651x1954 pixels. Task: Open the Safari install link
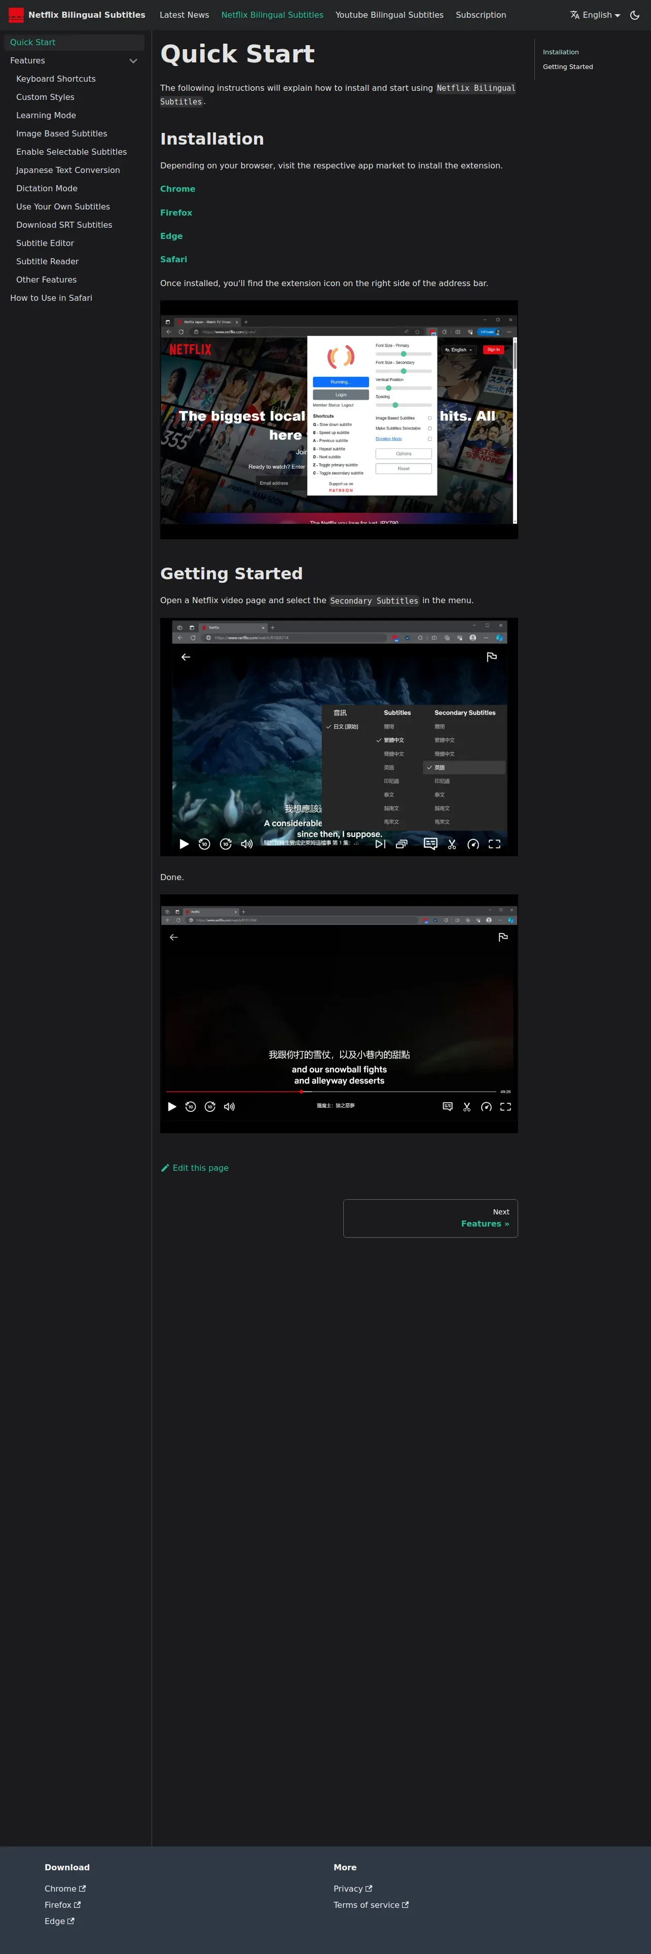[x=173, y=259]
